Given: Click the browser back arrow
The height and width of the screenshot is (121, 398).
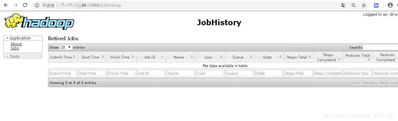Looking at the screenshot, I should (6, 5).
